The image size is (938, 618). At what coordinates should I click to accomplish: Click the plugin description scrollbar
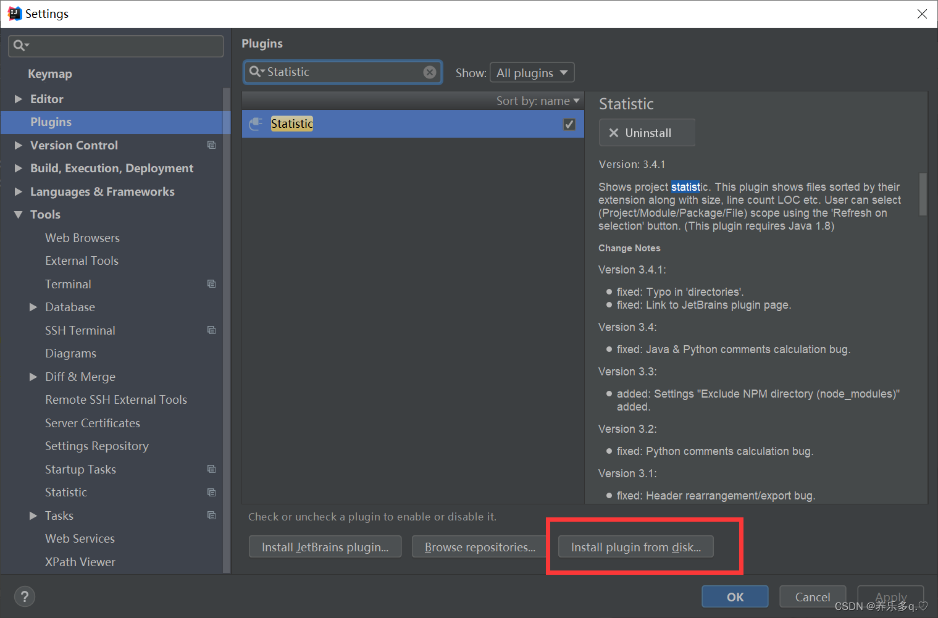pos(923,194)
